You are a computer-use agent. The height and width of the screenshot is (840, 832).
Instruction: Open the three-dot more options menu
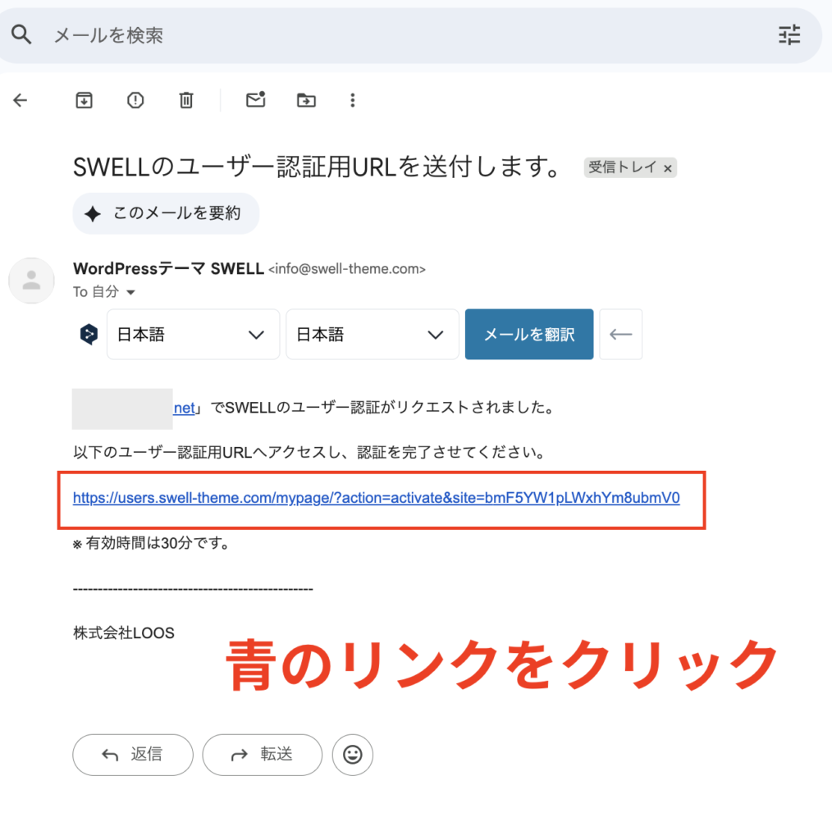point(353,100)
